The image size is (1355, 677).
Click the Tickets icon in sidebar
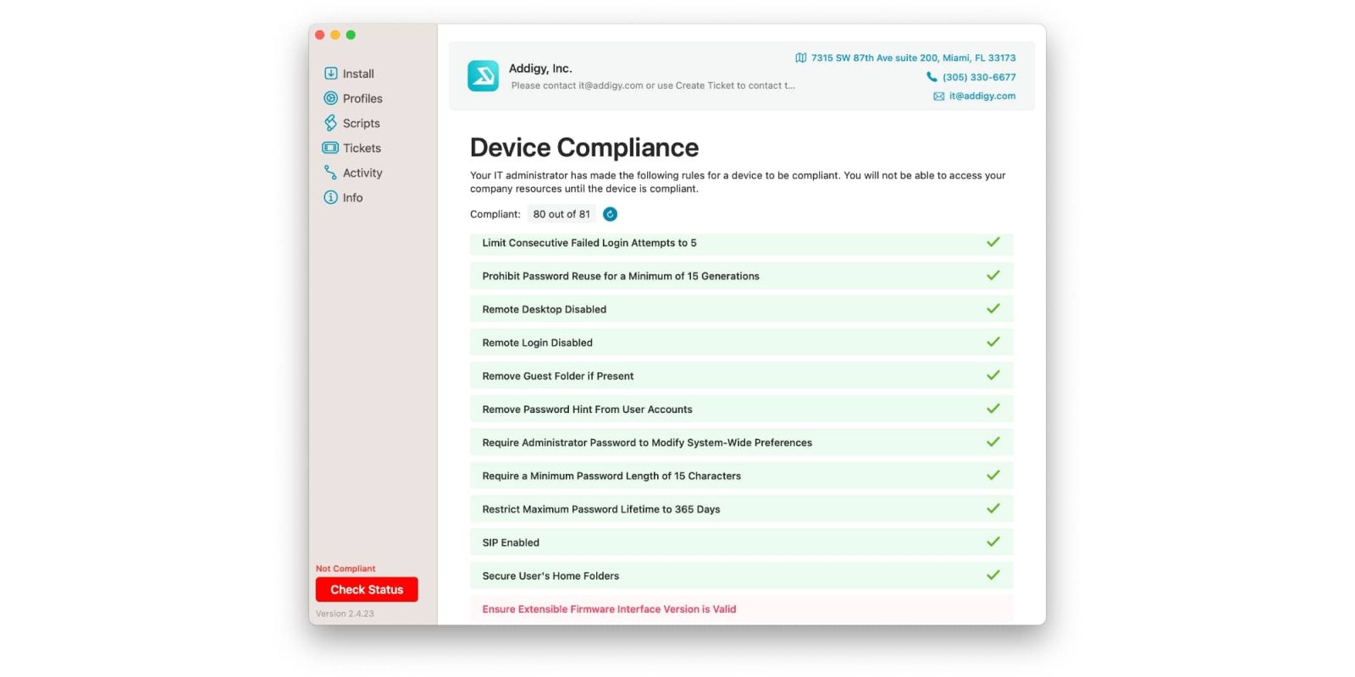pyautogui.click(x=330, y=148)
